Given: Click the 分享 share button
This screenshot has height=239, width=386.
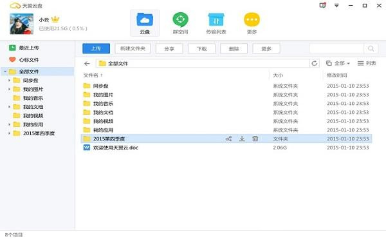Looking at the screenshot, I should (x=169, y=48).
